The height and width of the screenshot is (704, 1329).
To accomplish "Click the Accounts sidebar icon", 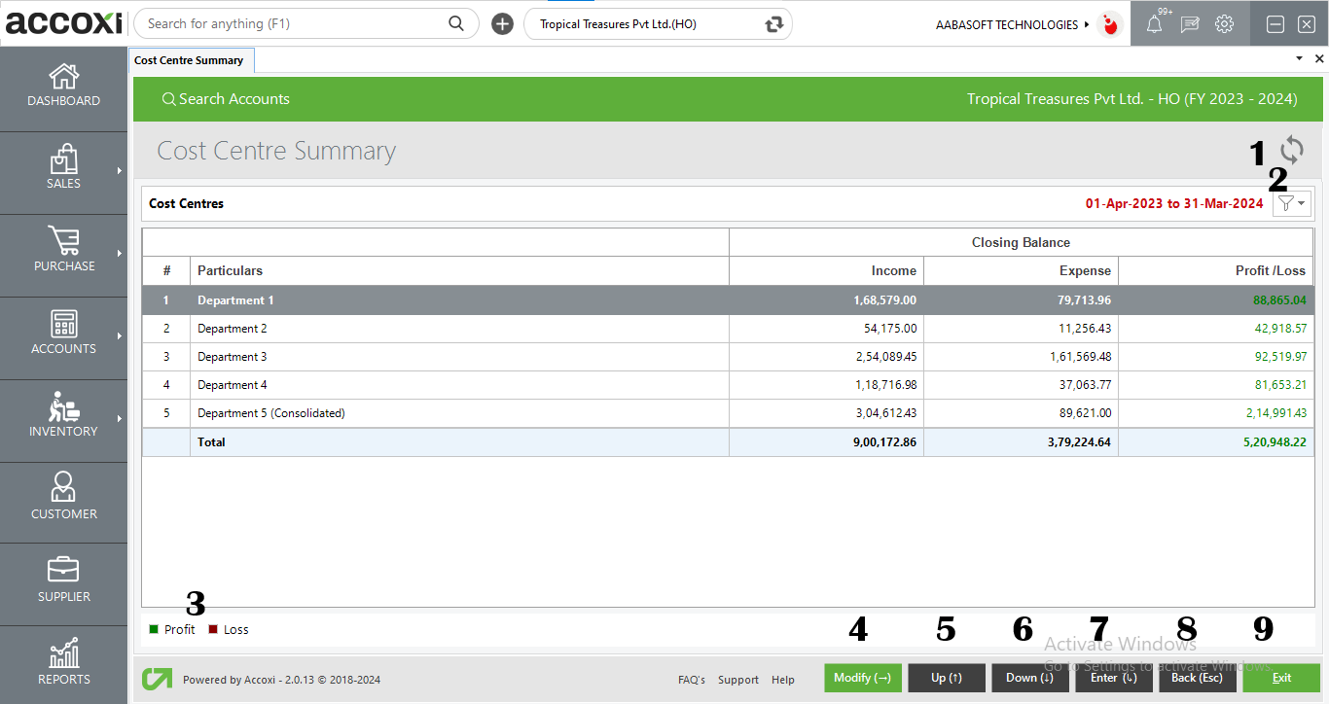I will point(63,334).
